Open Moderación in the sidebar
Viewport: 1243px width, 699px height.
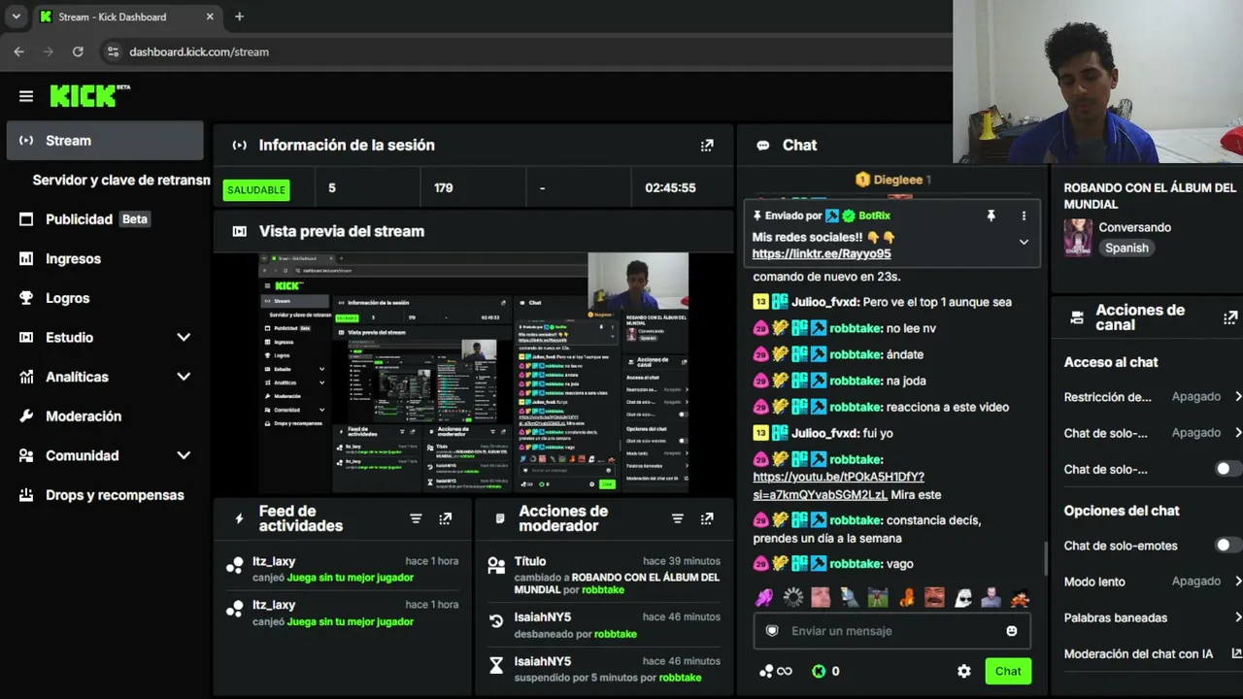(105, 416)
